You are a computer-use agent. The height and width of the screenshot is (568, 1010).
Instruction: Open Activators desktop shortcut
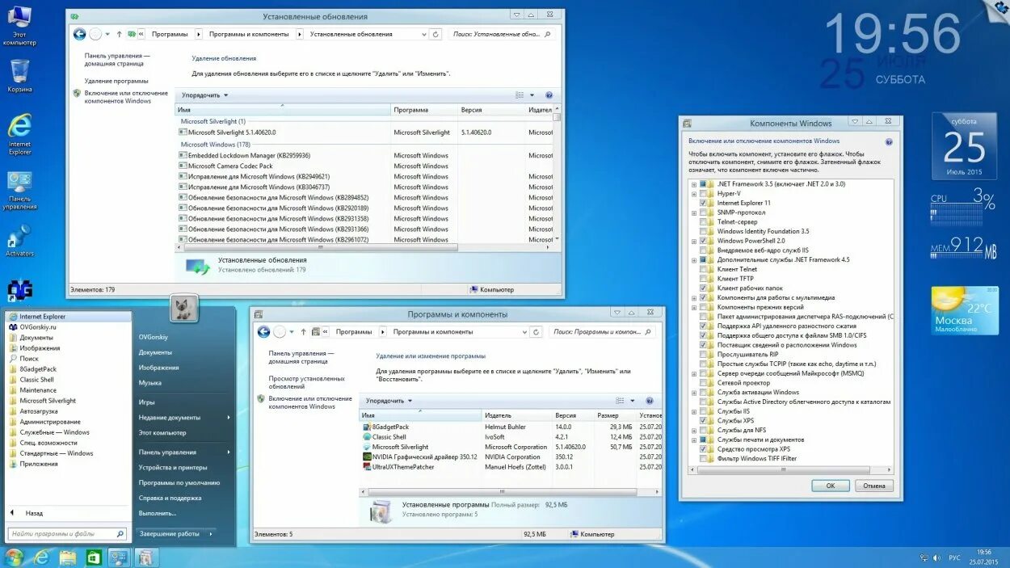19,241
